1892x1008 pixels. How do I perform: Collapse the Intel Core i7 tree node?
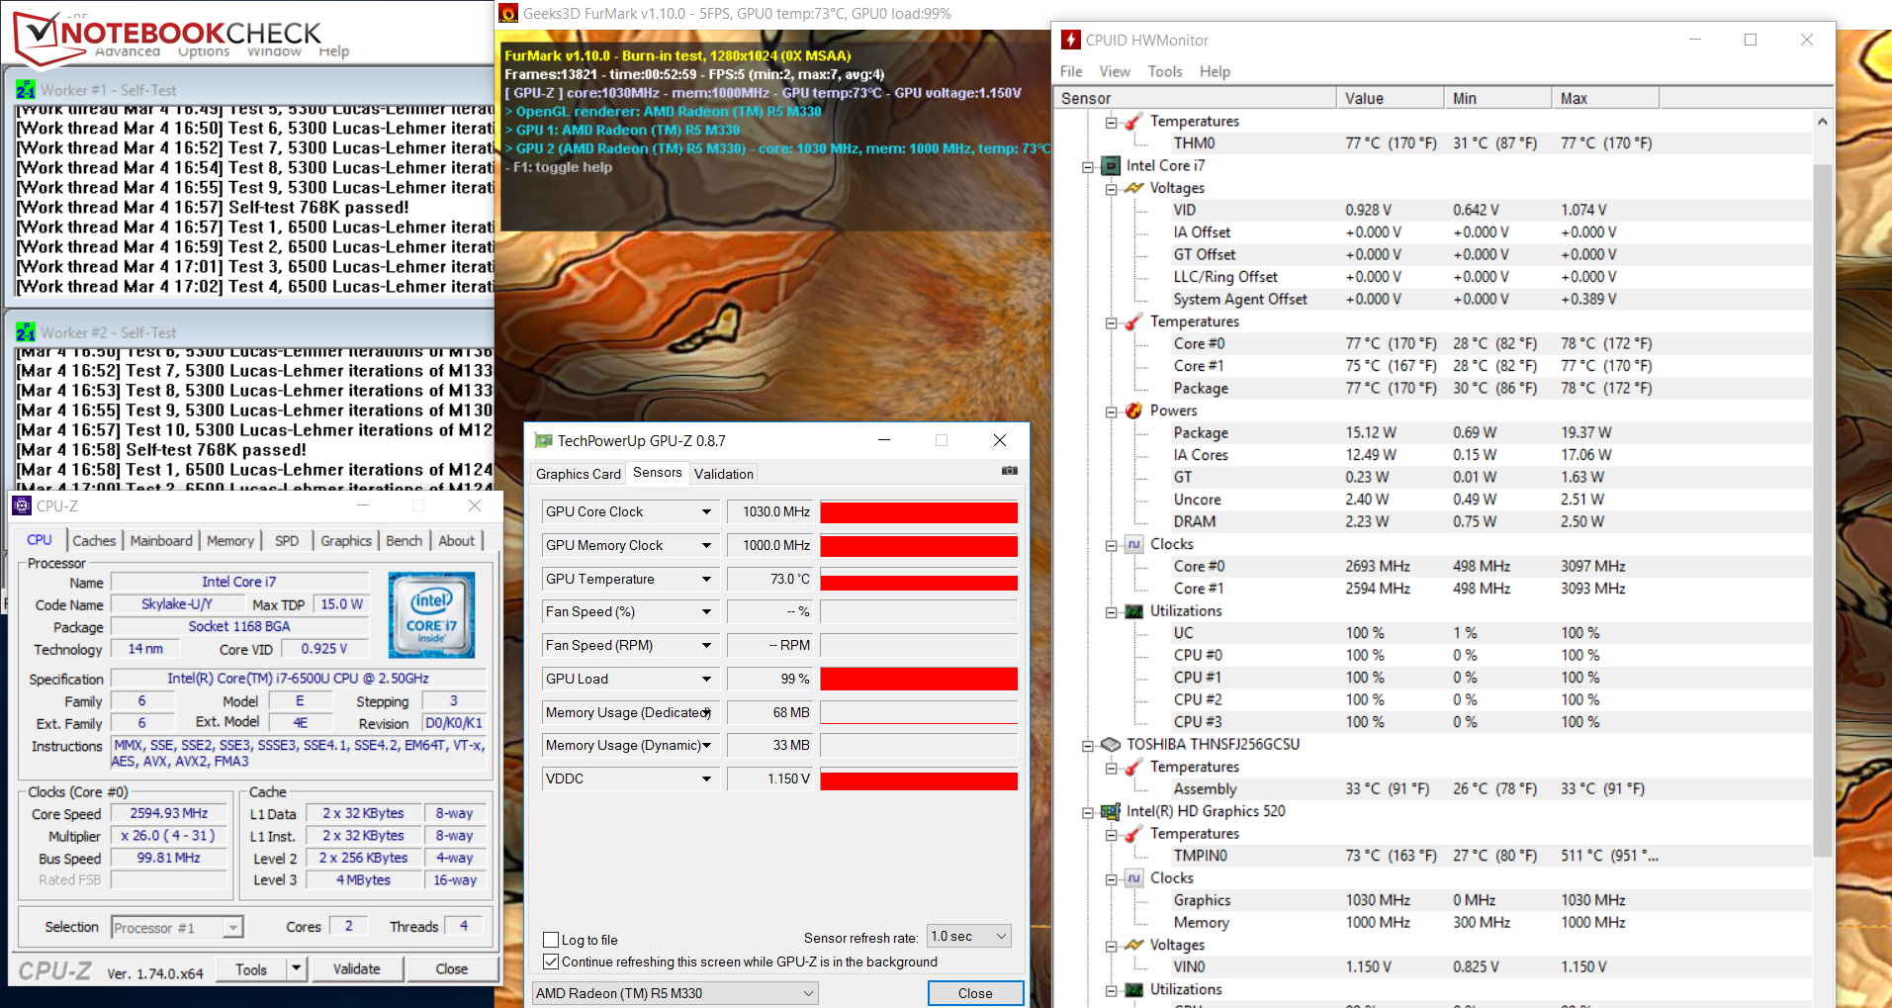click(x=1087, y=166)
